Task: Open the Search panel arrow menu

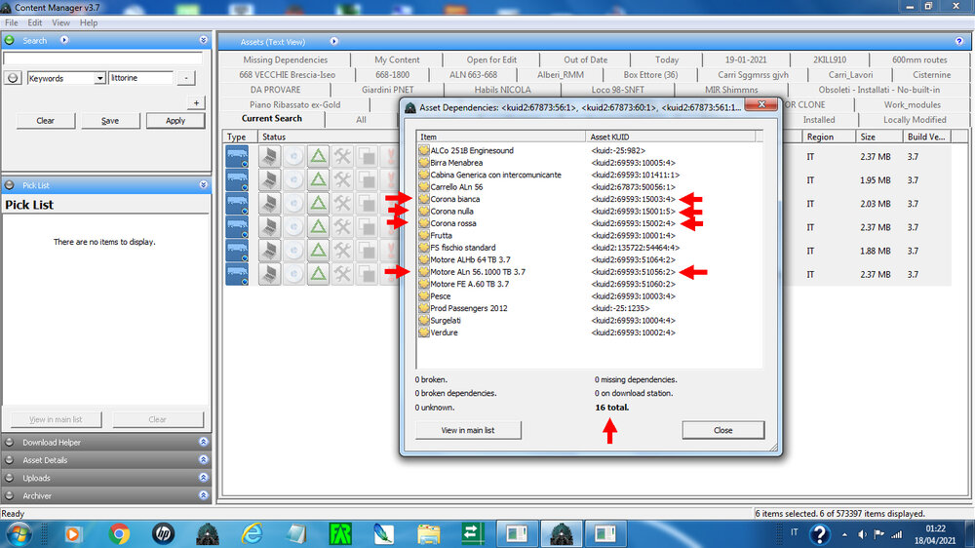Action: tap(64, 40)
